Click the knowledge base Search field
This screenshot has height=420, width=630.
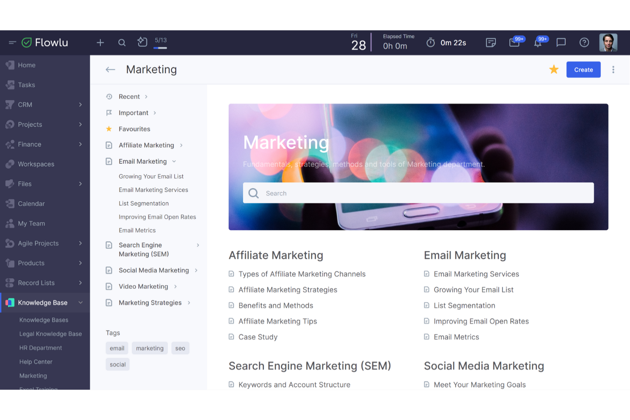tap(418, 193)
